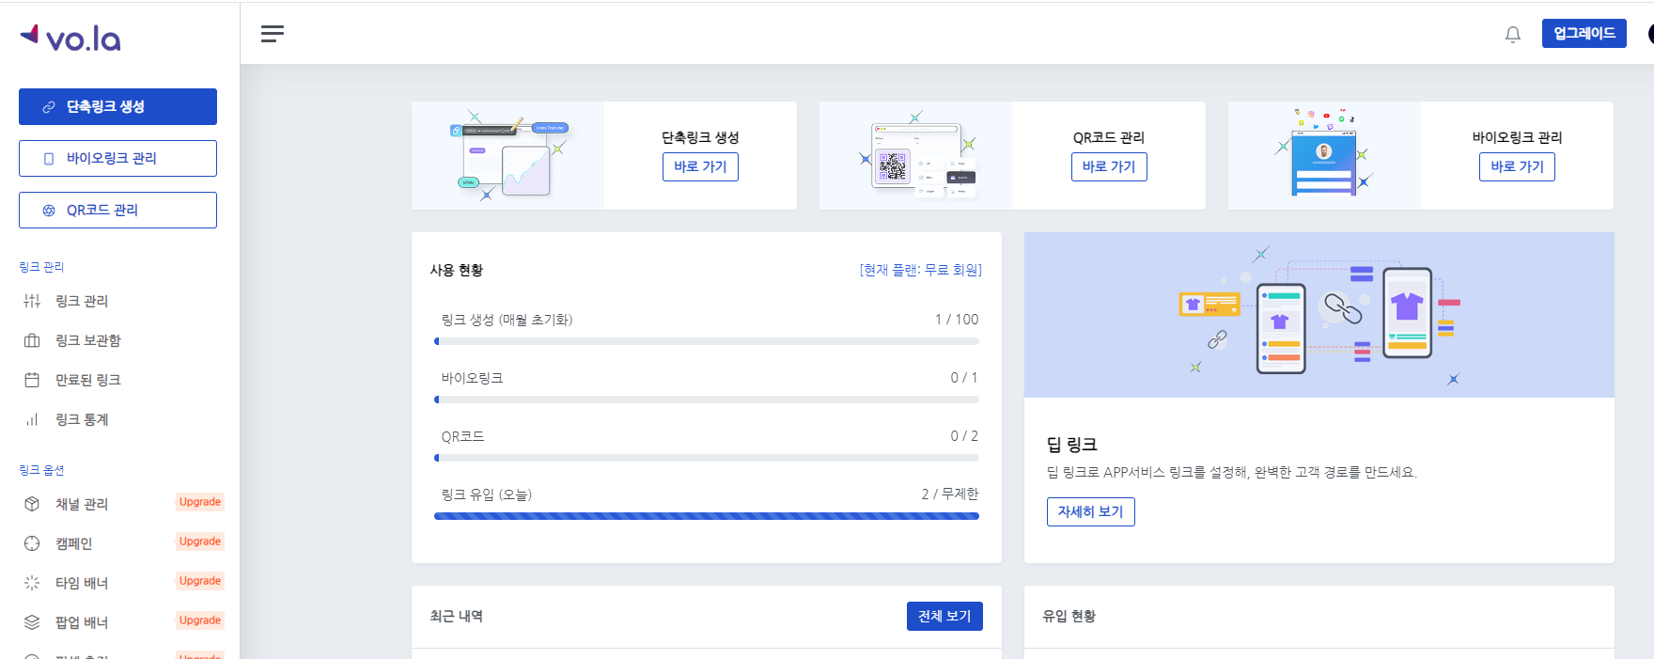Click the 링크 보관함 box icon

(32, 340)
